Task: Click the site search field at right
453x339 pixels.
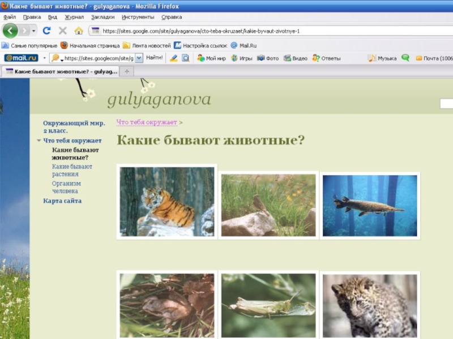Action: point(446,103)
